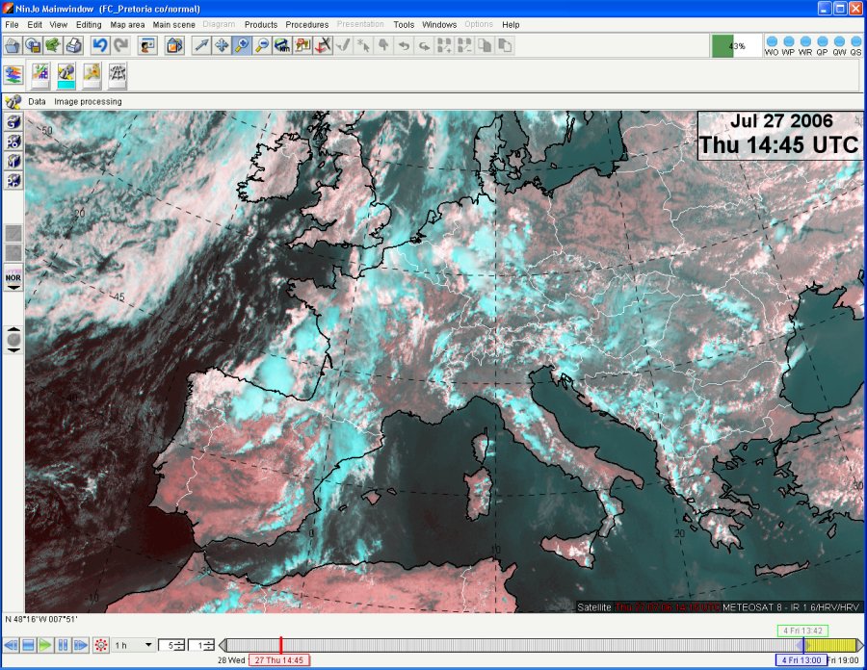
Task: Select the km distance measuring tool
Action: tap(282, 45)
